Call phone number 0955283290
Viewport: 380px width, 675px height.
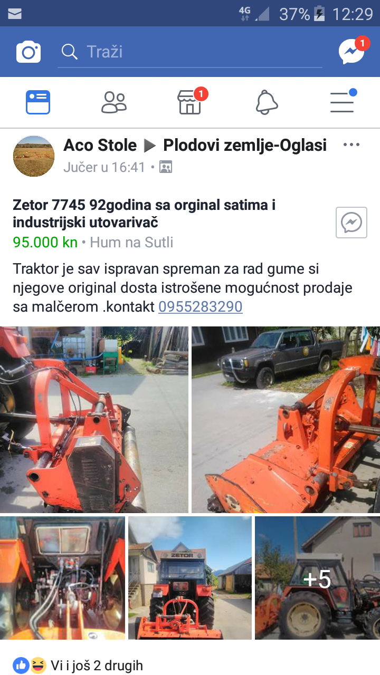(x=201, y=307)
